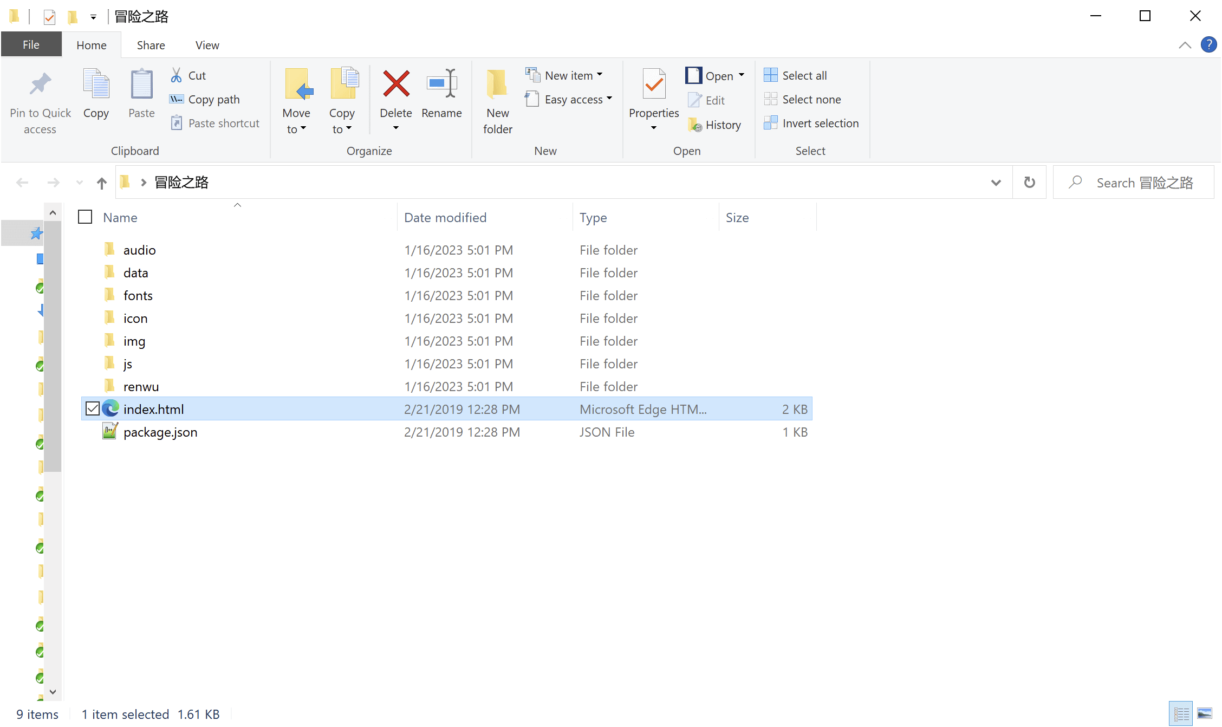This screenshot has height=727, width=1222.
Task: Click the History icon
Action: pos(695,125)
